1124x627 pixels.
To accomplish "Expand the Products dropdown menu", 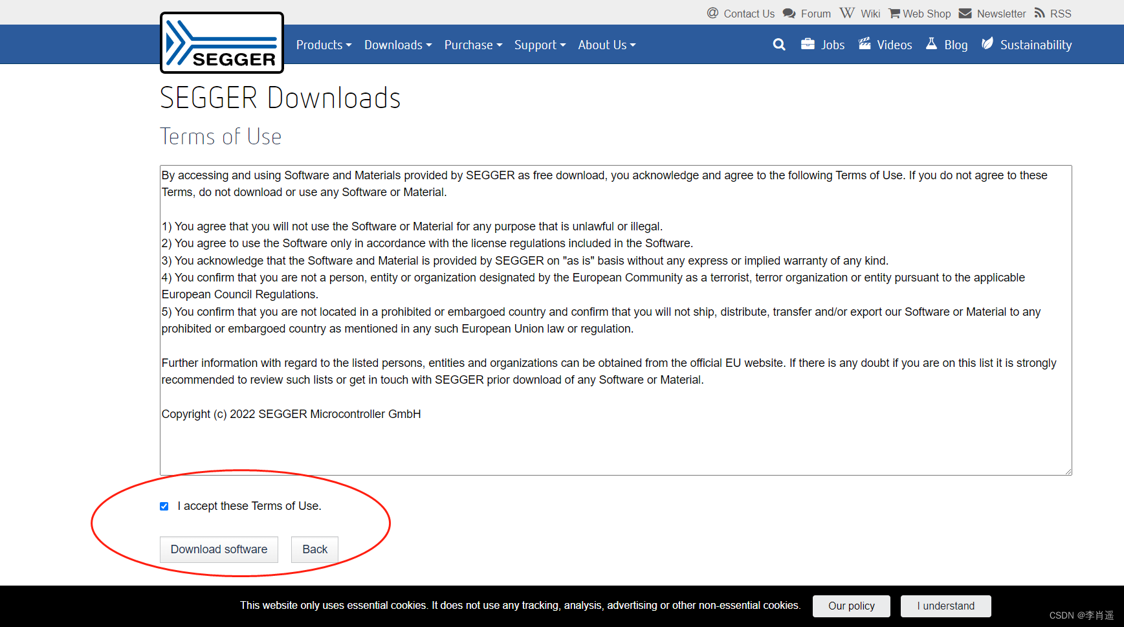I will click(x=324, y=45).
